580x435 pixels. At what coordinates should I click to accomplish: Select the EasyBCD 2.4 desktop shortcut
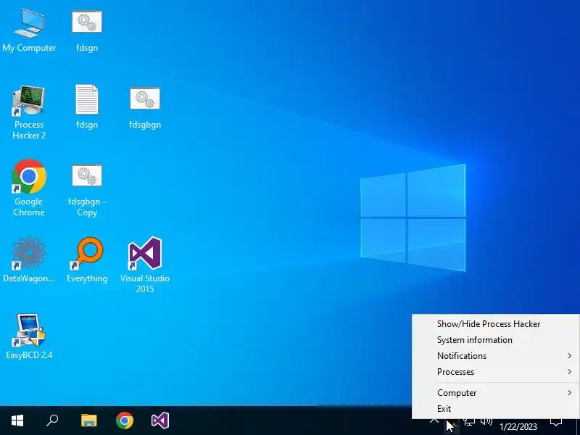pos(29,336)
